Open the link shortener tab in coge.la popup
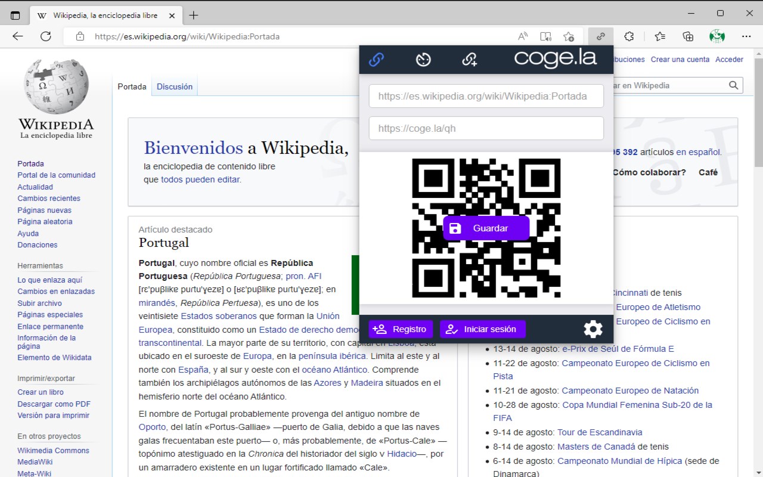 (x=376, y=59)
